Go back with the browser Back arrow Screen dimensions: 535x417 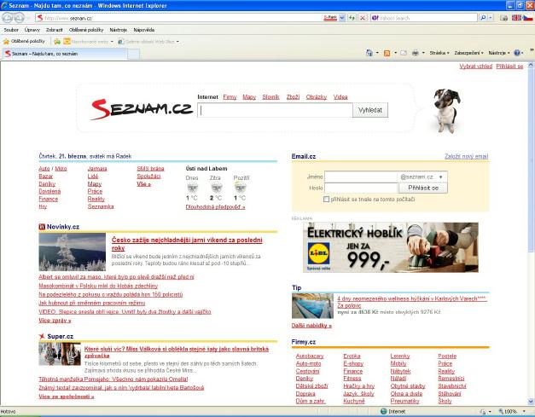coord(7,17)
